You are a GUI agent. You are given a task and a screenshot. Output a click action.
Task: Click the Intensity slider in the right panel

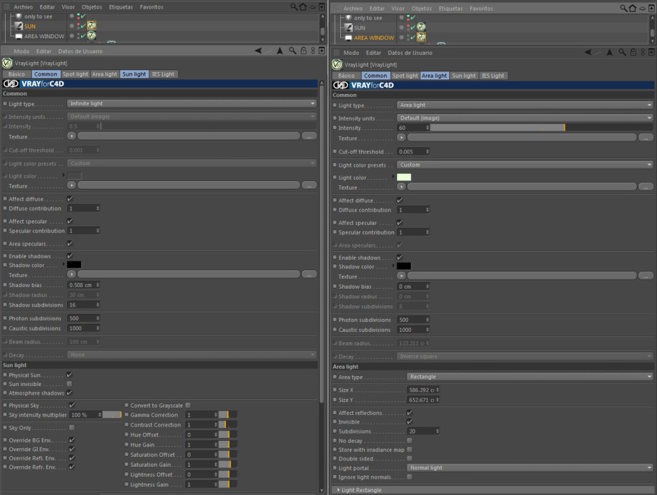pyautogui.click(x=541, y=128)
